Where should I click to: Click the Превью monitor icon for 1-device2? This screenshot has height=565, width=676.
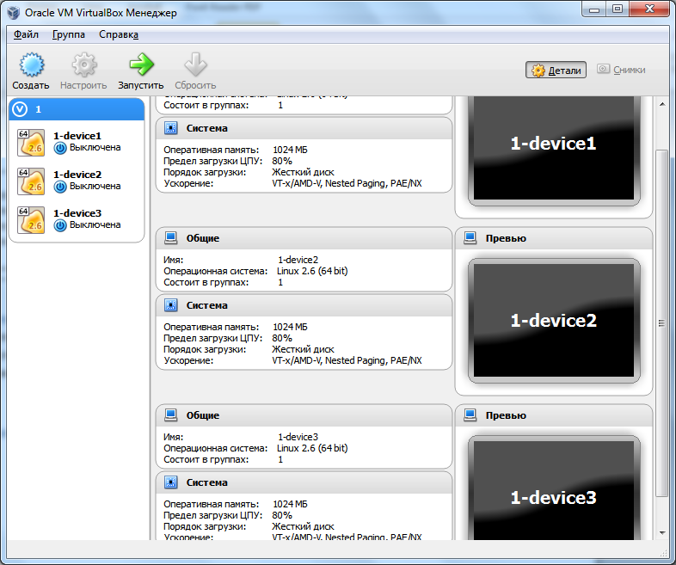tap(470, 238)
